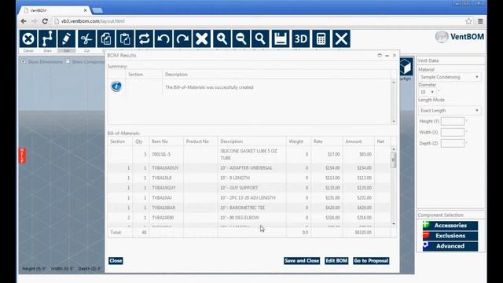503x283 pixels.
Task: Toggle the Show Dimensions checkbox
Action: click(x=24, y=61)
